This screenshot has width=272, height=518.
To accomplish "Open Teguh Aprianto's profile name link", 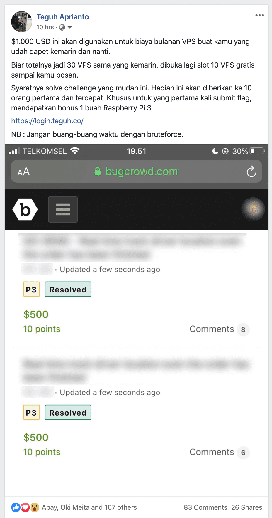I will [62, 17].
